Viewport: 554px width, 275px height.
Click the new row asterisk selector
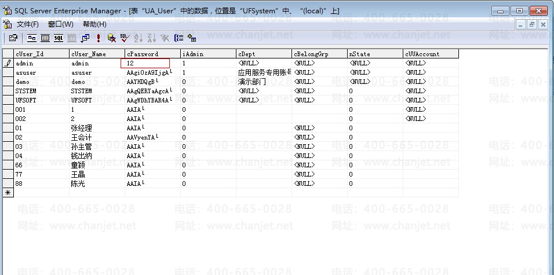pos(8,192)
